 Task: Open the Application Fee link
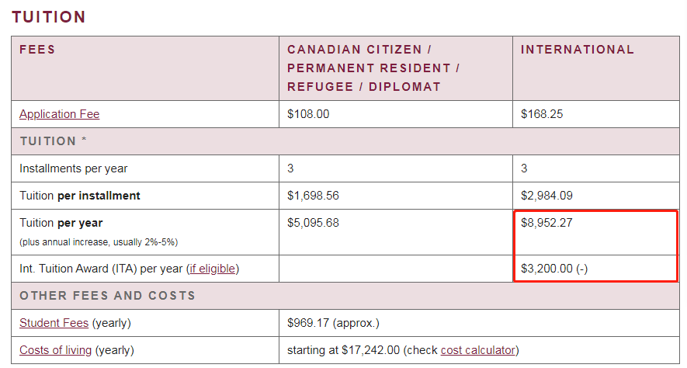[x=59, y=114]
